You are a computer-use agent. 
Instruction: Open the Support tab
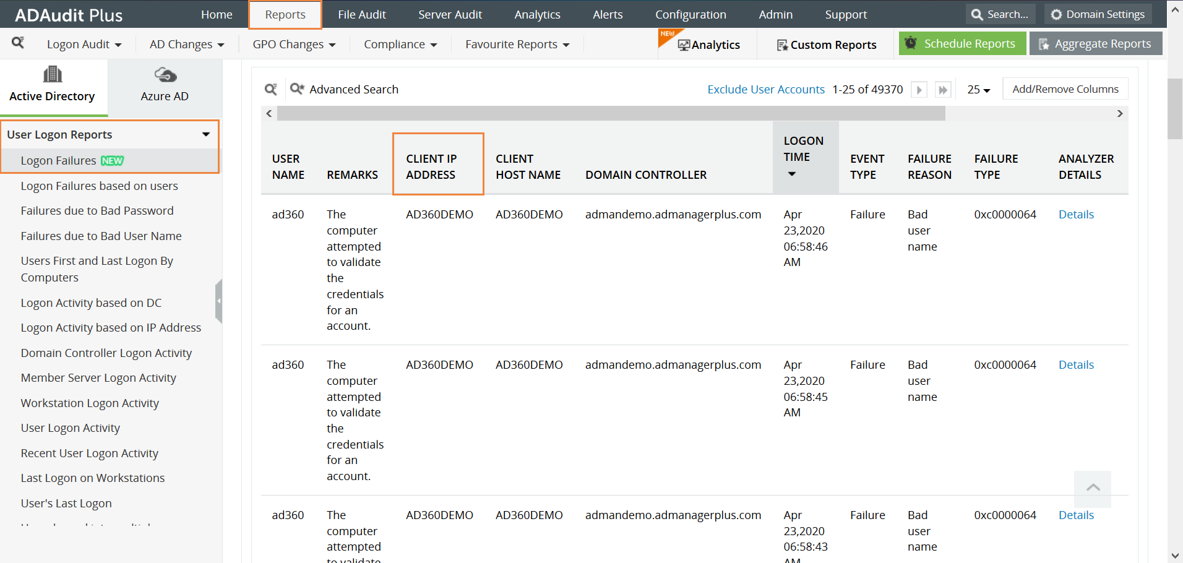846,14
